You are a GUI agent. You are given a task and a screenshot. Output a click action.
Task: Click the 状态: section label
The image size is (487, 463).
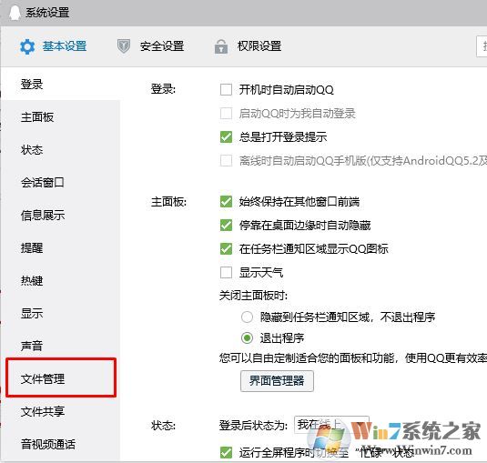pos(163,426)
